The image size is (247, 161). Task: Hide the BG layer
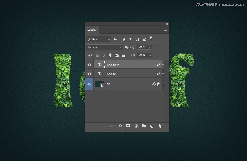89,84
